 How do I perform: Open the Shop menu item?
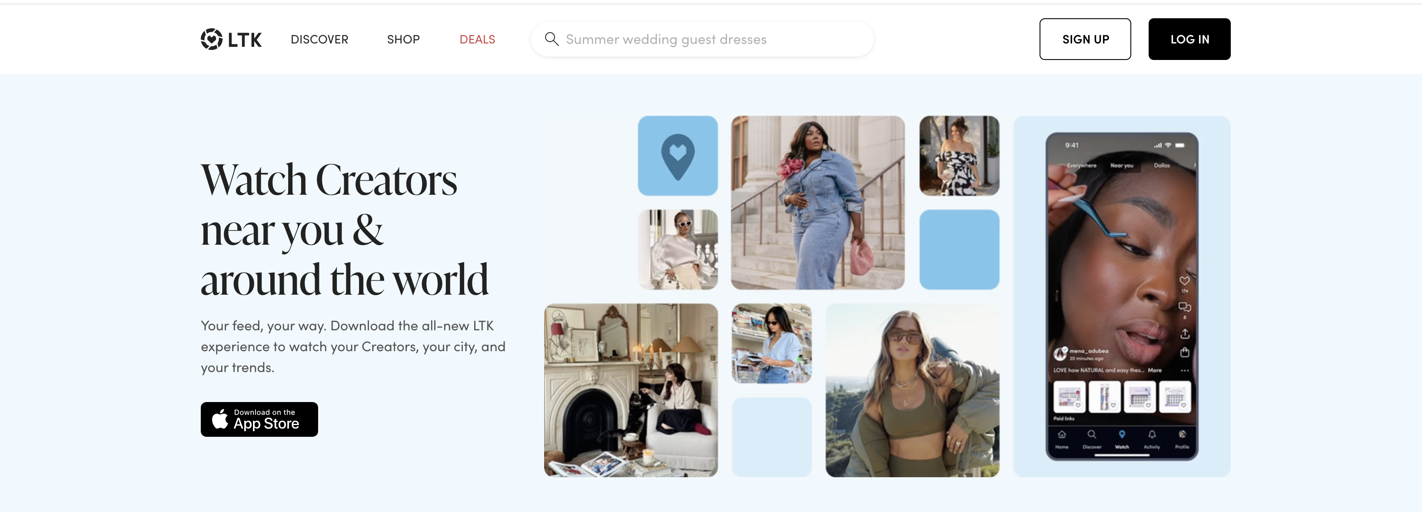tap(403, 39)
